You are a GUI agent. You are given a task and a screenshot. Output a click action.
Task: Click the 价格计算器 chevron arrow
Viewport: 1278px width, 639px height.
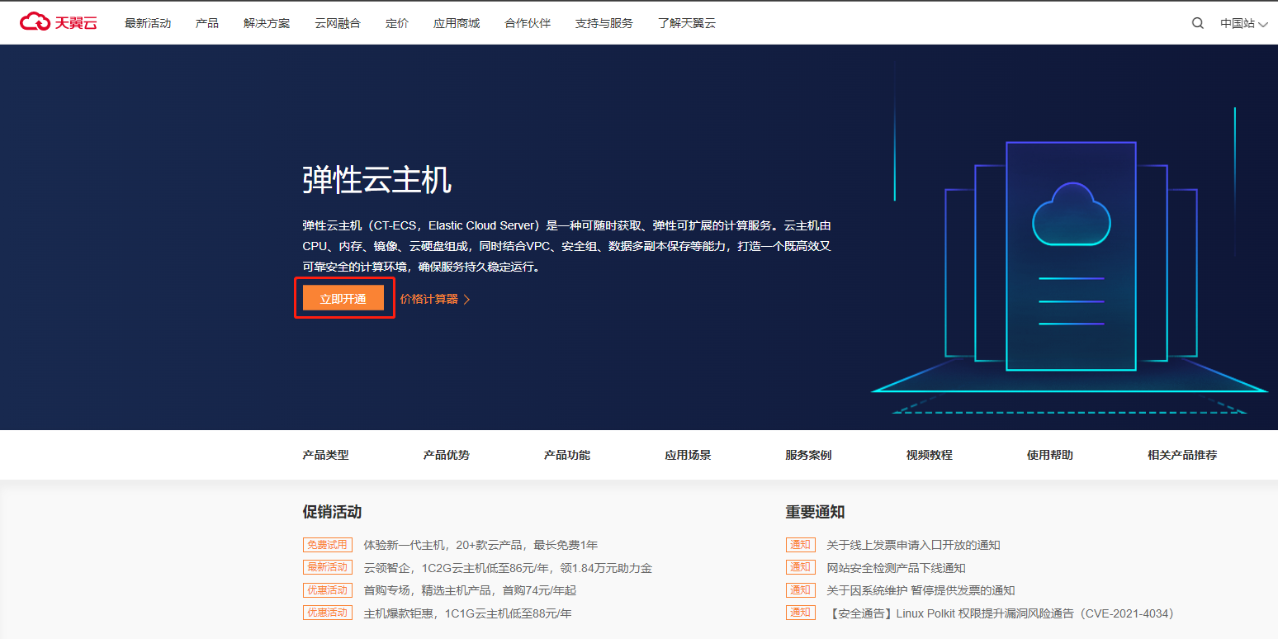[466, 300]
